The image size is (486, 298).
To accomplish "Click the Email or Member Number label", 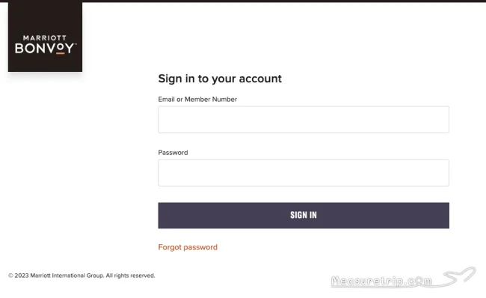I will (x=197, y=100).
